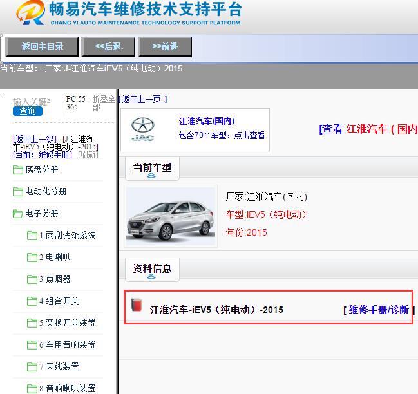Click 包含70个车型，点击查看 text link
The width and height of the screenshot is (418, 394).
[x=222, y=135]
